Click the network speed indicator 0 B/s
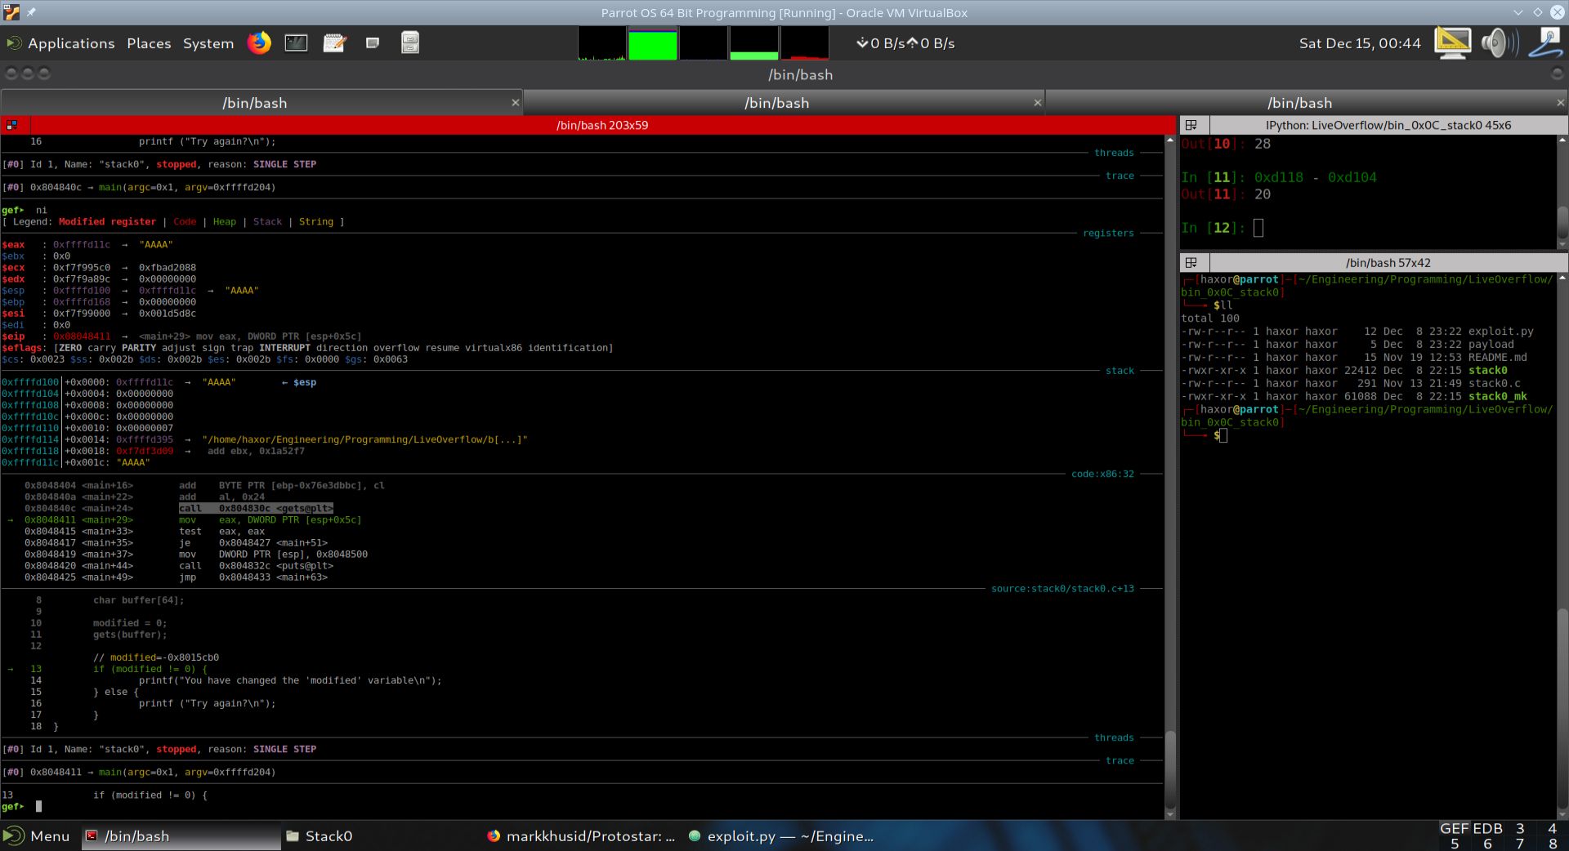This screenshot has width=1569, height=851. [x=905, y=43]
